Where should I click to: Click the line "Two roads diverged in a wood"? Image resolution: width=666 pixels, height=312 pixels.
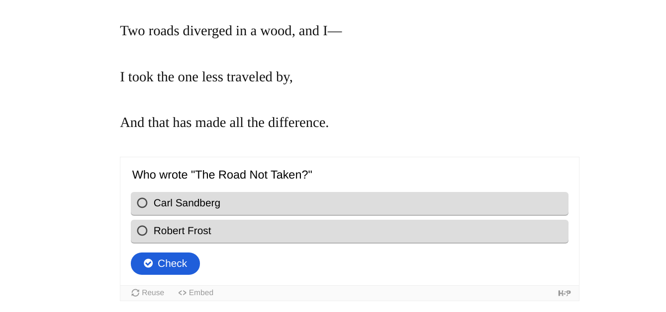pos(231,31)
